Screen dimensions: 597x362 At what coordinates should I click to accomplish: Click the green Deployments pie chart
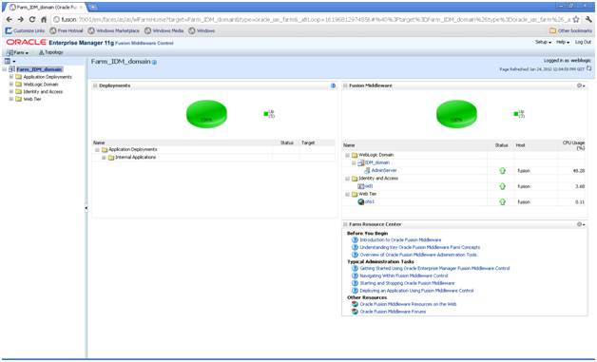pos(206,114)
